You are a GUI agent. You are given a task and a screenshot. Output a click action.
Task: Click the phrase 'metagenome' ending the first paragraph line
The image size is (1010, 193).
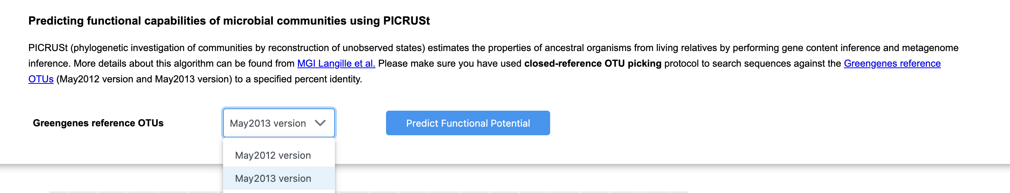930,48
